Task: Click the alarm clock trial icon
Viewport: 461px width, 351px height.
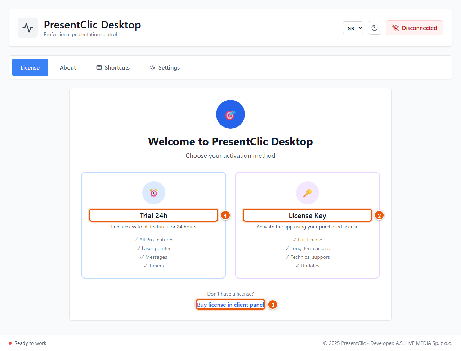Action: pyautogui.click(x=154, y=193)
